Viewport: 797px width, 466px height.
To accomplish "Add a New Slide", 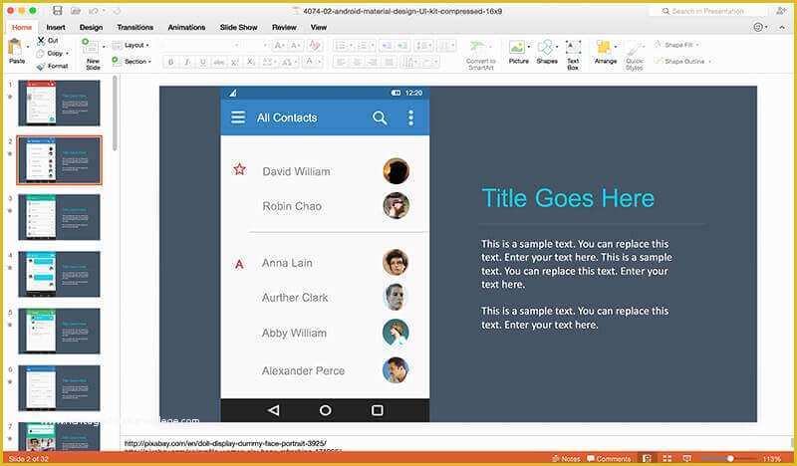I will 91,53.
